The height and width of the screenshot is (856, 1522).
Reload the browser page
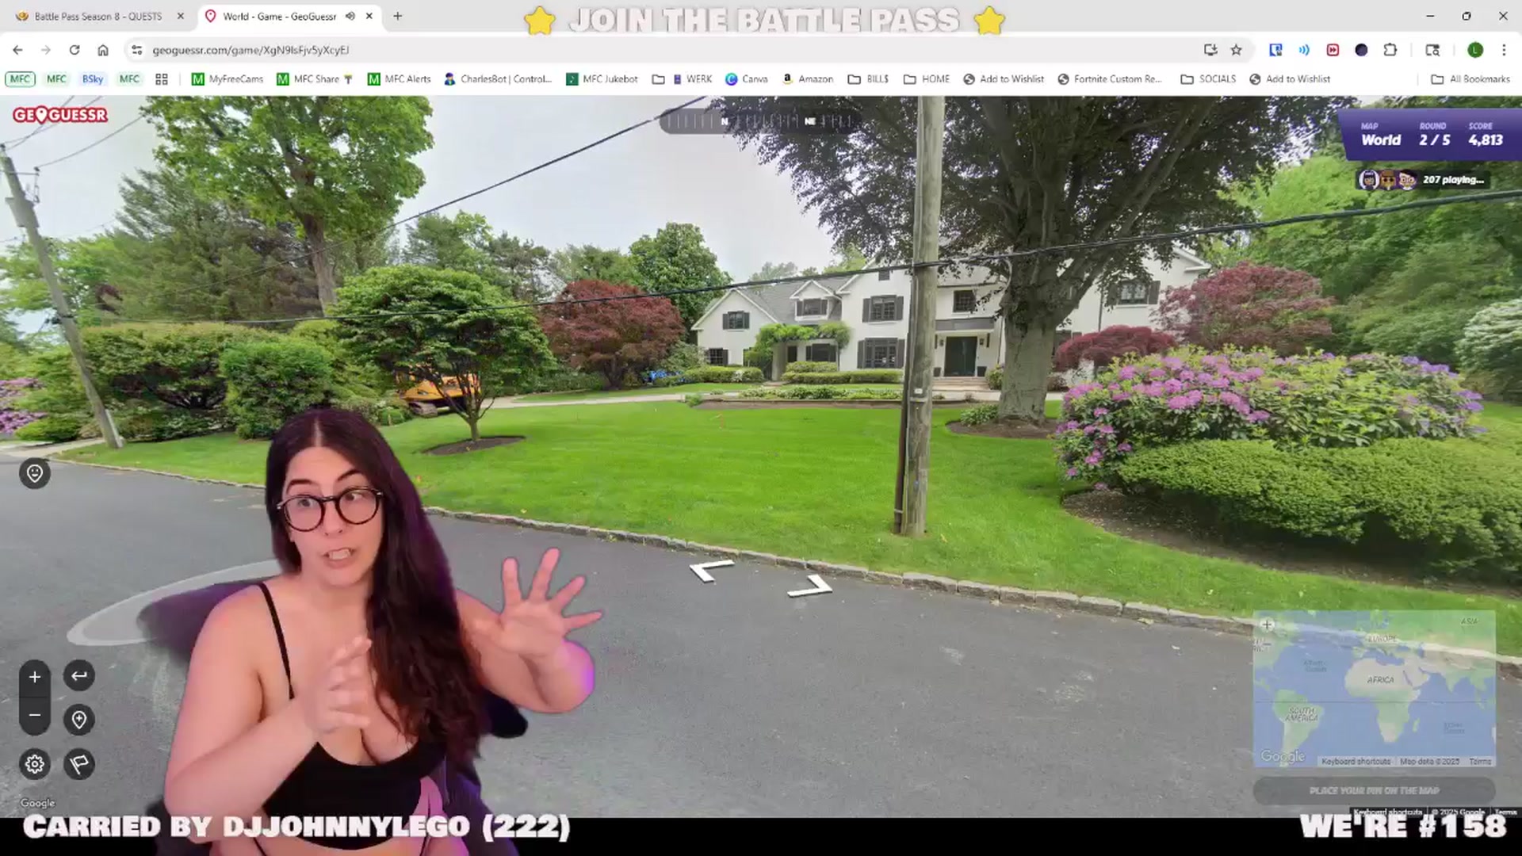tap(75, 50)
